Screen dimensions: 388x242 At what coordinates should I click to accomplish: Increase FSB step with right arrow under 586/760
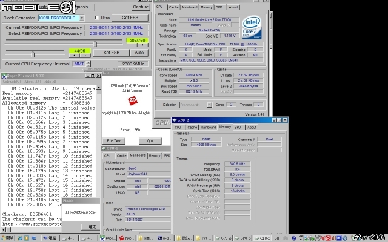(143, 45)
